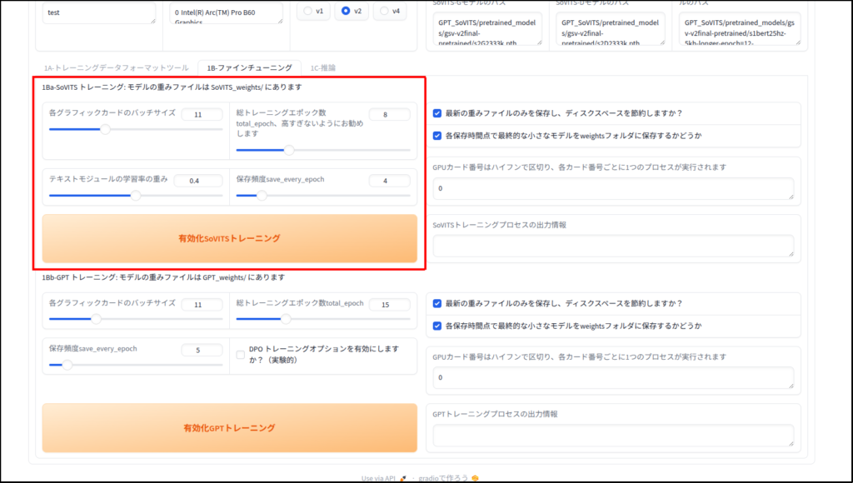Focus the SoVITS GPU card number input
This screenshot has height=483, width=853.
click(x=613, y=189)
